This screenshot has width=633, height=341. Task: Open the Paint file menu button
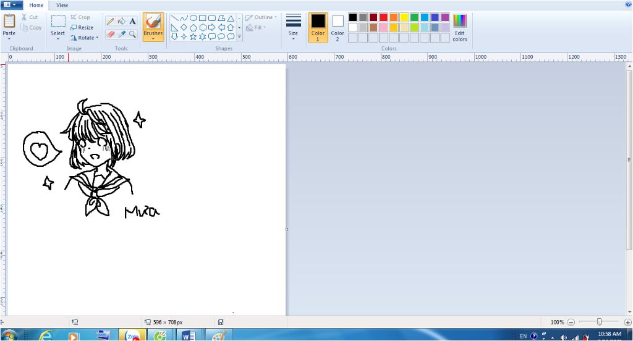(11, 5)
